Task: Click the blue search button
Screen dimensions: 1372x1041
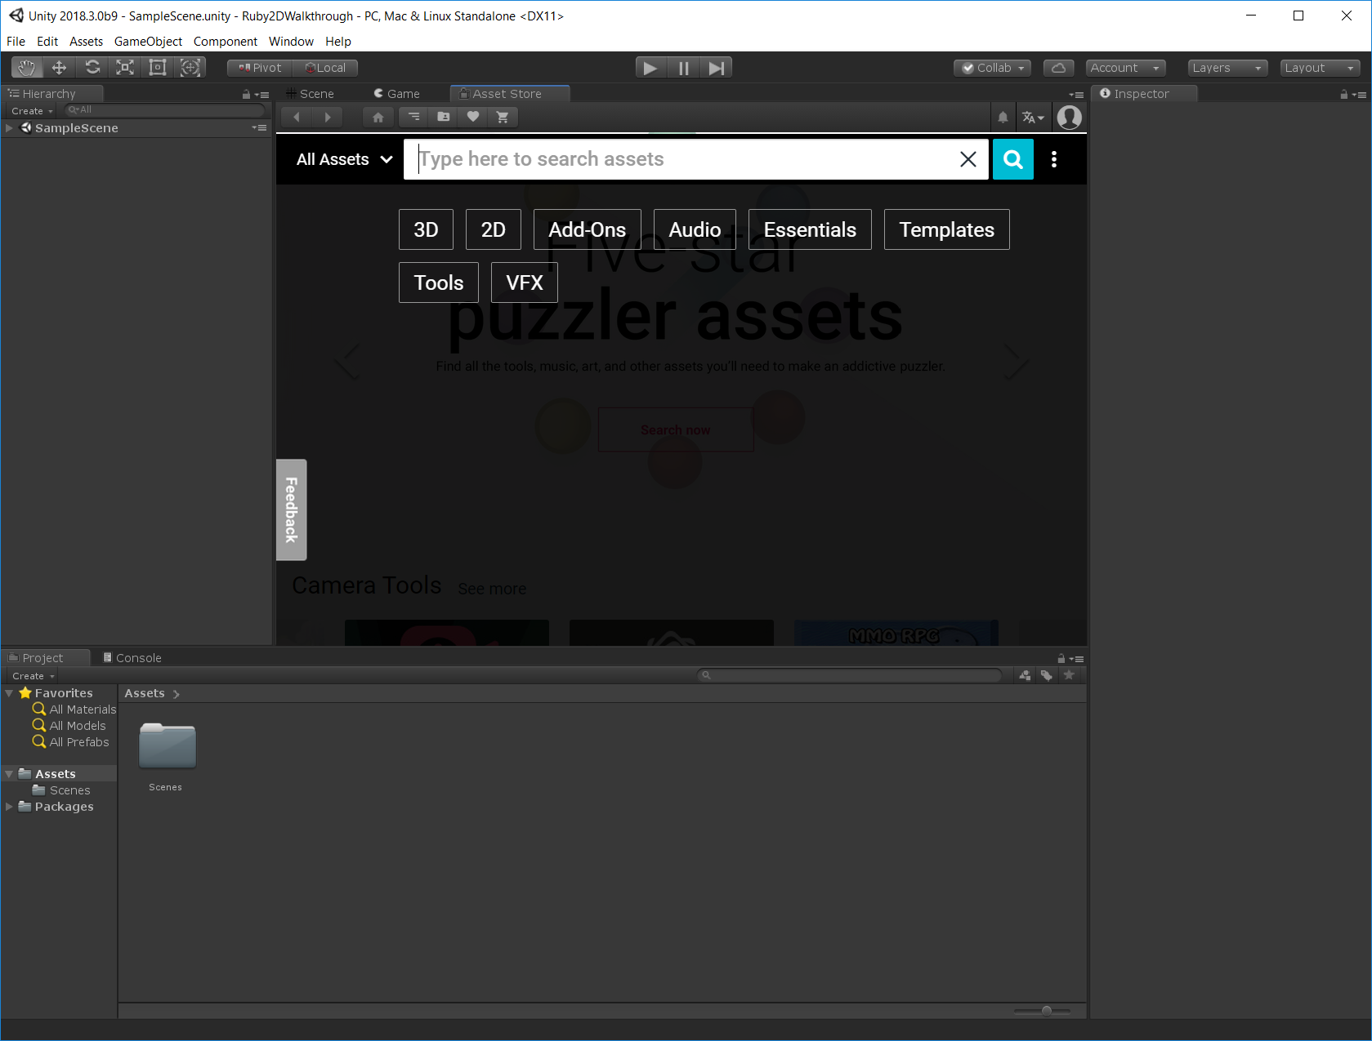Action: (1013, 159)
